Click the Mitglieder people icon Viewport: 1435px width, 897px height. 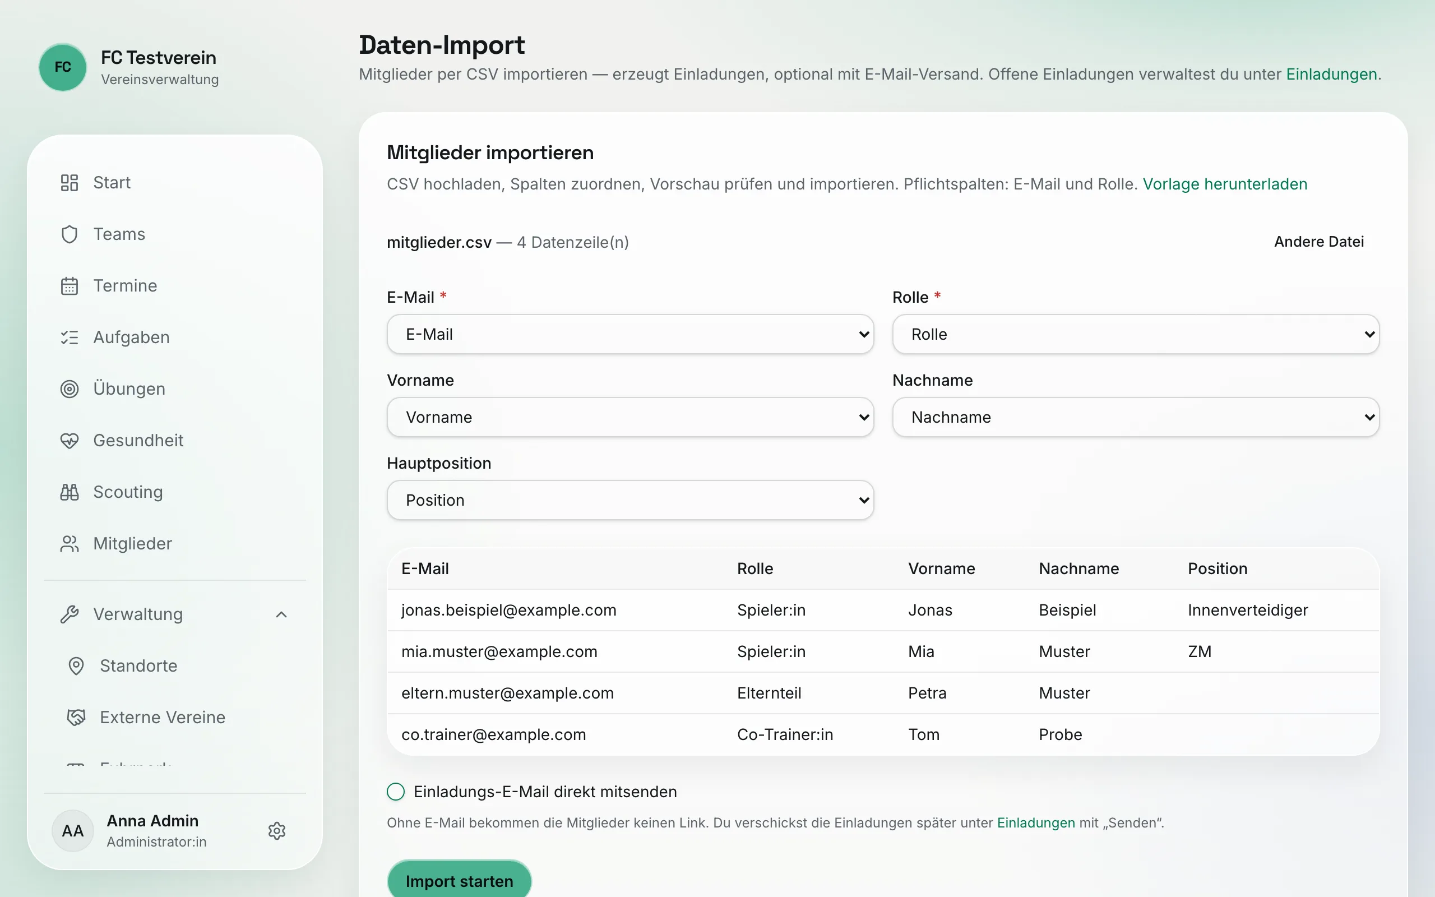[70, 544]
